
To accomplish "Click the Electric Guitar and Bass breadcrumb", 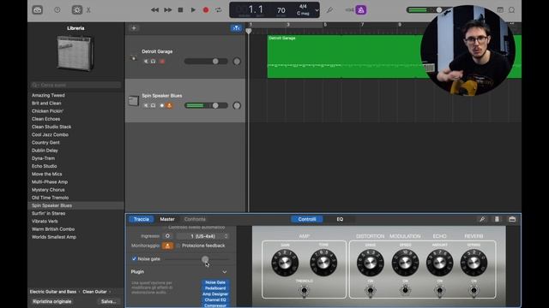I will pos(53,292).
